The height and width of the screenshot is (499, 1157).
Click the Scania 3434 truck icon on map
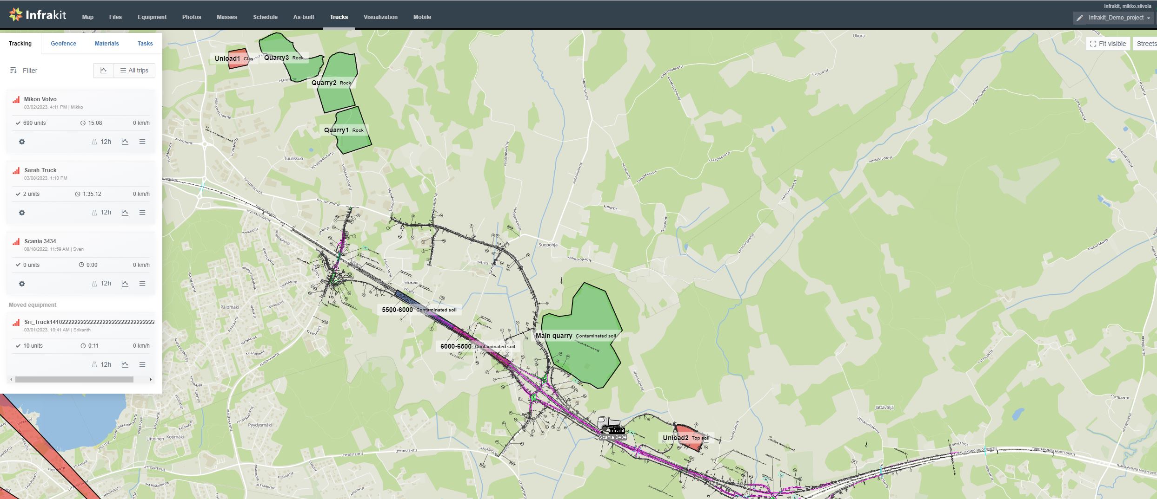(x=608, y=424)
